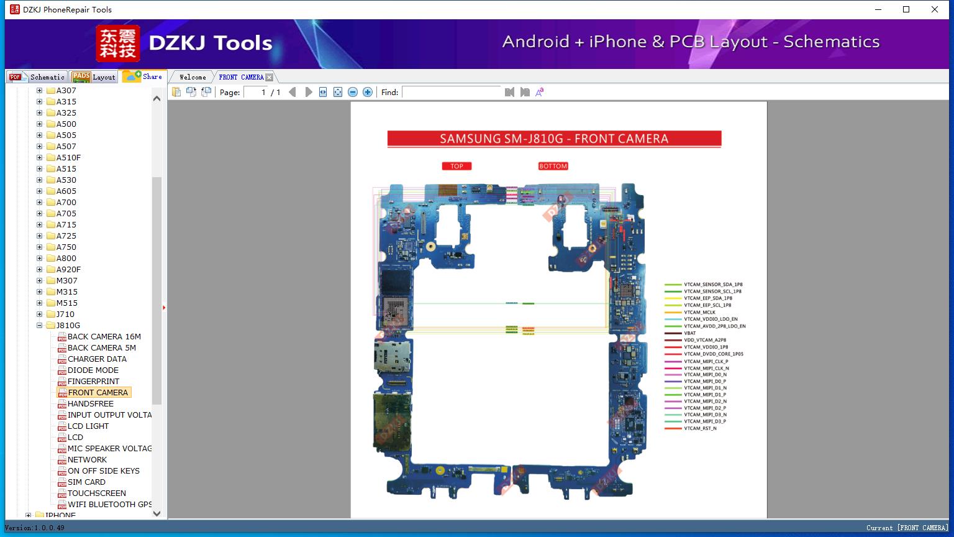Click the PDF icon beside LCD LIGHT

click(62, 426)
